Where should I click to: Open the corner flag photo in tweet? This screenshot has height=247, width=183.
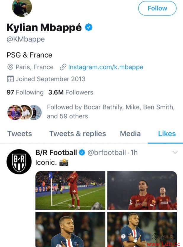pos(70,190)
